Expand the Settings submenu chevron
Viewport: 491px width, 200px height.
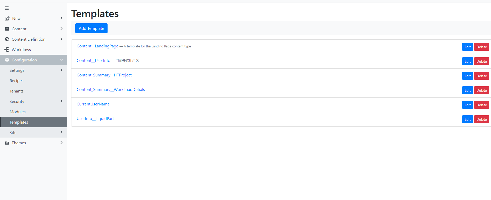[62, 70]
